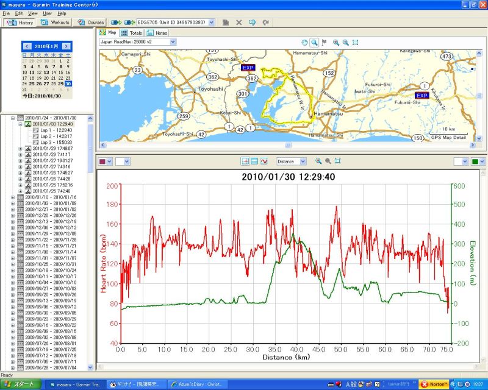Select the map flag waypoint tool

[x=325, y=42]
